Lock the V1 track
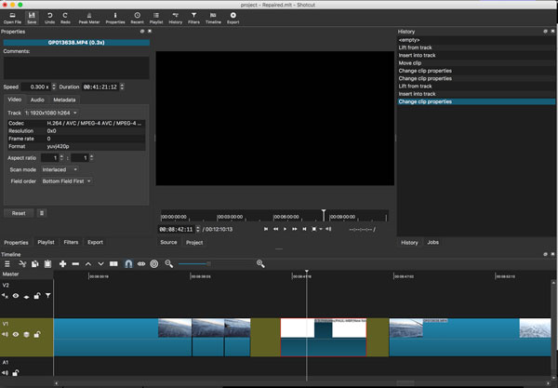The height and width of the screenshot is (388, 558). [x=37, y=334]
